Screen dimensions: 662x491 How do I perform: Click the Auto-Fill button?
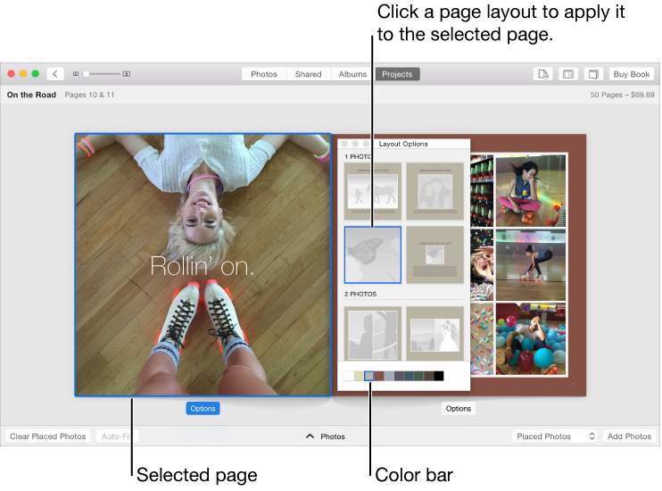coord(117,436)
